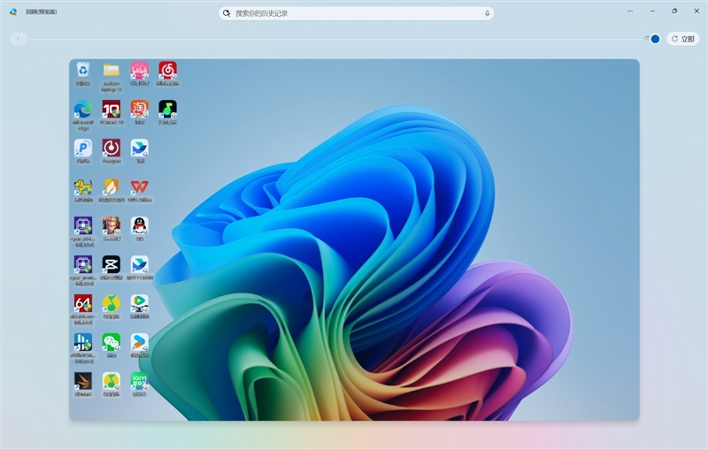Select the desktop wallpaper snapshot thumbnail

point(355,240)
